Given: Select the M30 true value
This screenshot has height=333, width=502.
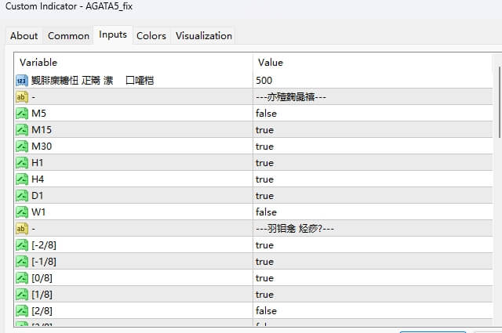Looking at the screenshot, I should (373, 147).
